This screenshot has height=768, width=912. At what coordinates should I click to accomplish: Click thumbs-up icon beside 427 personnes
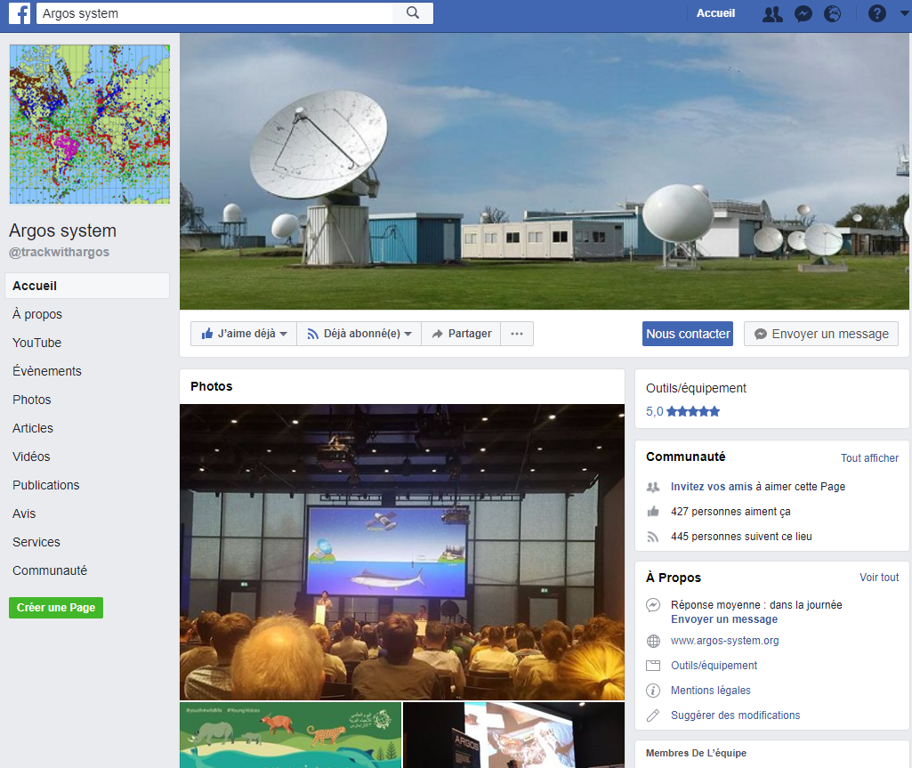653,512
